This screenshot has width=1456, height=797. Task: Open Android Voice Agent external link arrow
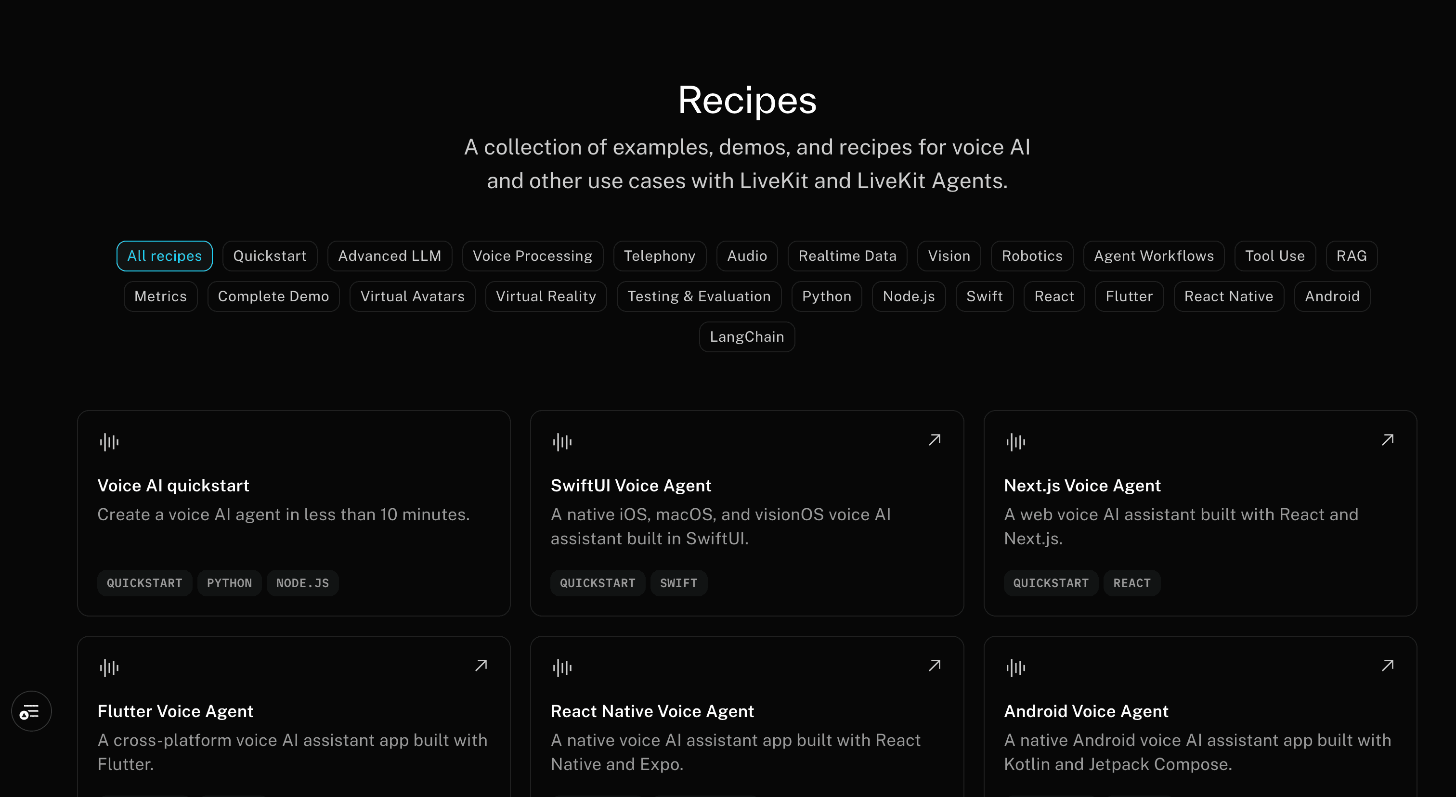point(1388,666)
